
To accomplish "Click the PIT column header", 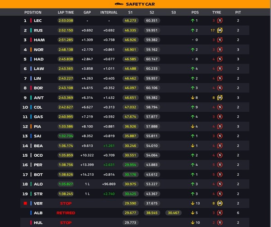I will 238,13.
